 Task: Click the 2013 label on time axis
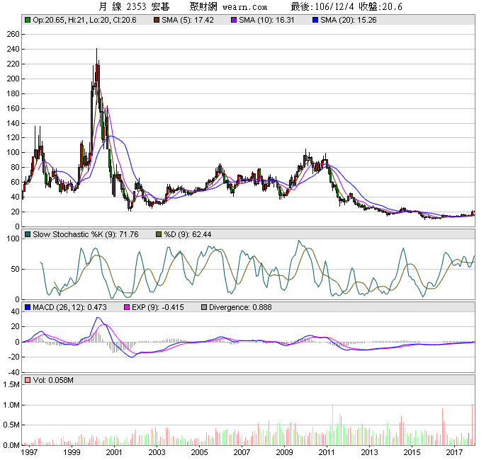(369, 452)
